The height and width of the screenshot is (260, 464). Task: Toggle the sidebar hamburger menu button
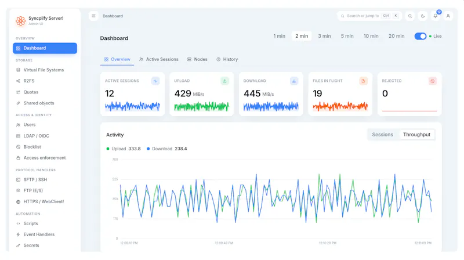tap(93, 16)
